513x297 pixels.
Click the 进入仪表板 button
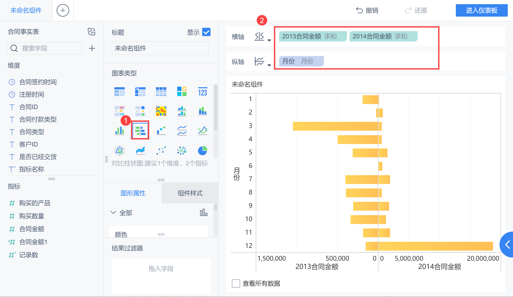[481, 10]
